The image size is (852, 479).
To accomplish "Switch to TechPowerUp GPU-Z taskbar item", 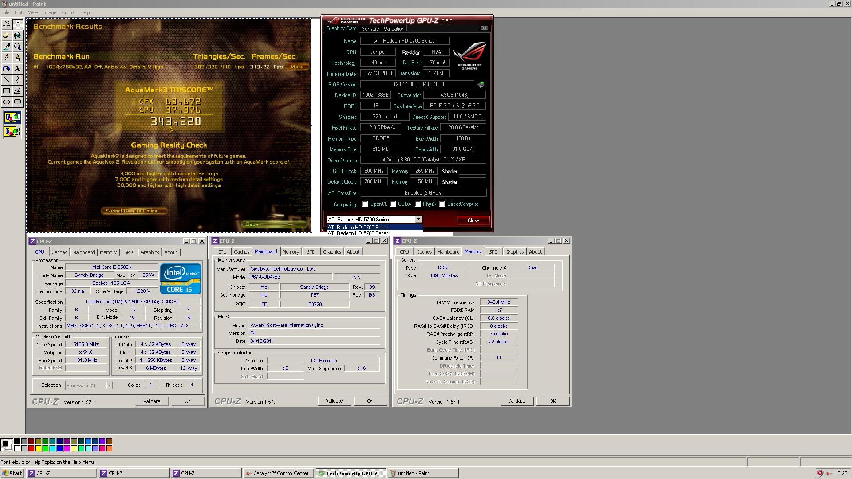I will 351,473.
